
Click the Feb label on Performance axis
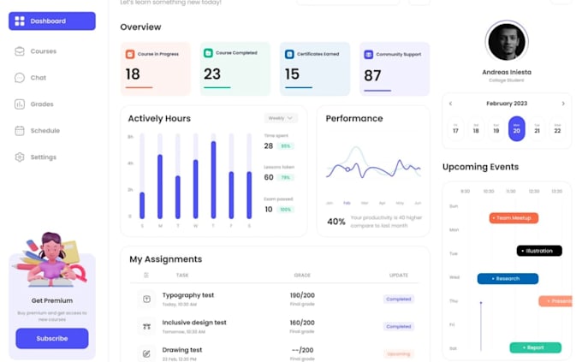point(347,203)
